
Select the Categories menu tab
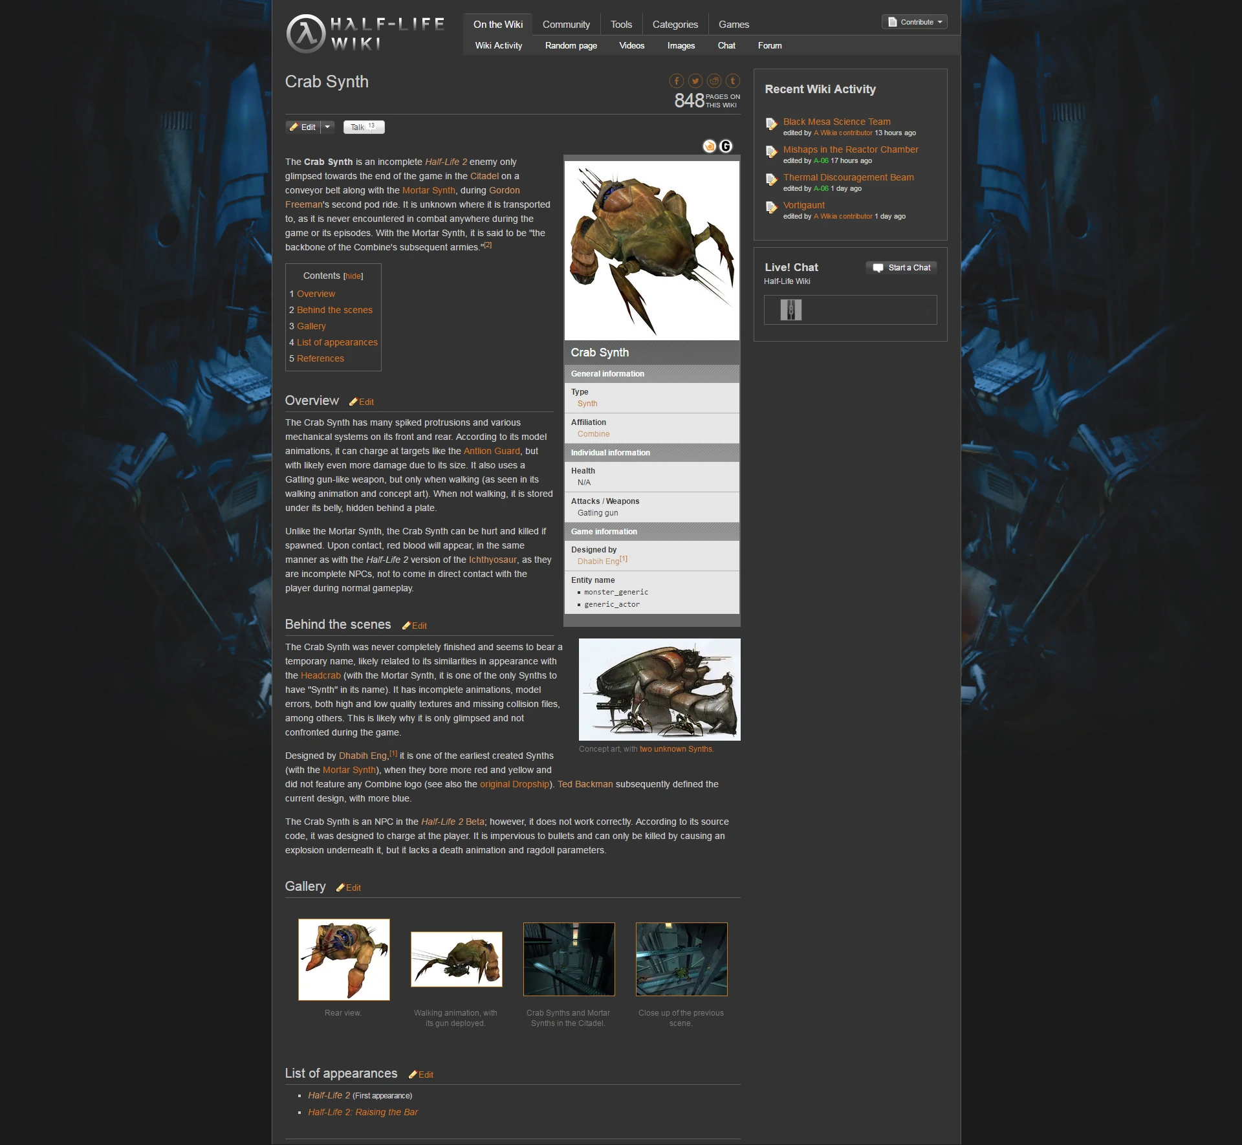pyautogui.click(x=675, y=25)
